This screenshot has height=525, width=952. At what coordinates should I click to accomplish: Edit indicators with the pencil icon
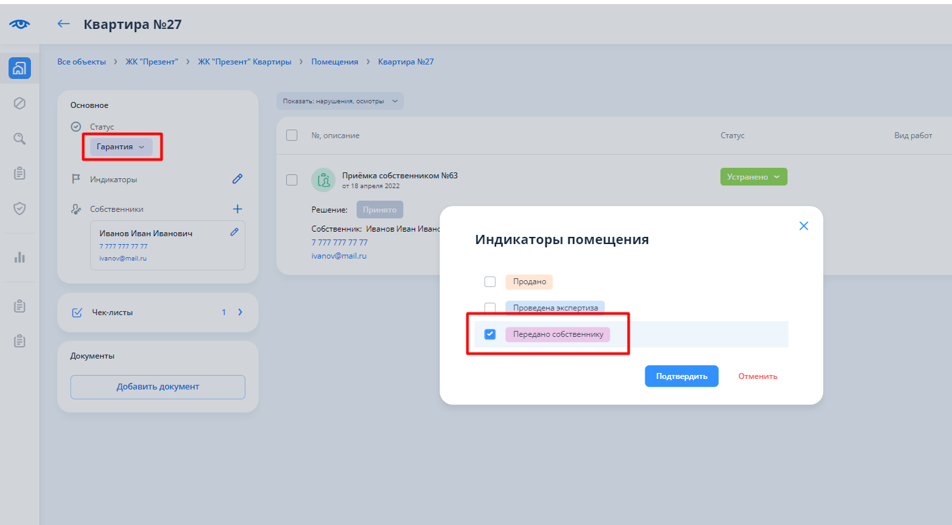(x=238, y=179)
